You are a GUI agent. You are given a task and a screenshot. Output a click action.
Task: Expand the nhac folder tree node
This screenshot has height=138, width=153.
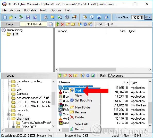(8, 114)
